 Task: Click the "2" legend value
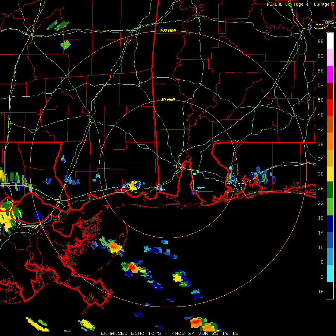click(322, 277)
